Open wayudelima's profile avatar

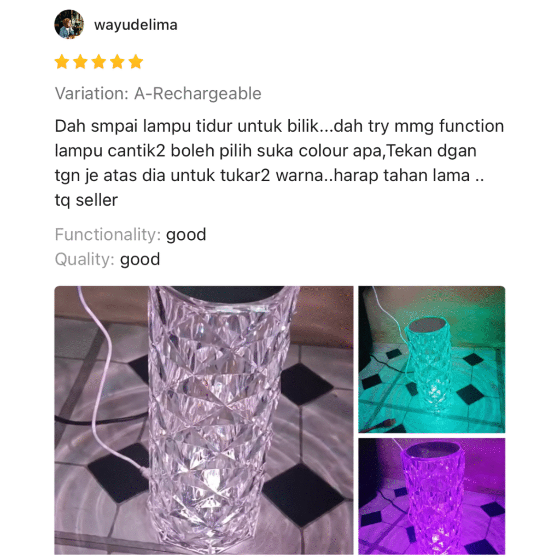[69, 24]
